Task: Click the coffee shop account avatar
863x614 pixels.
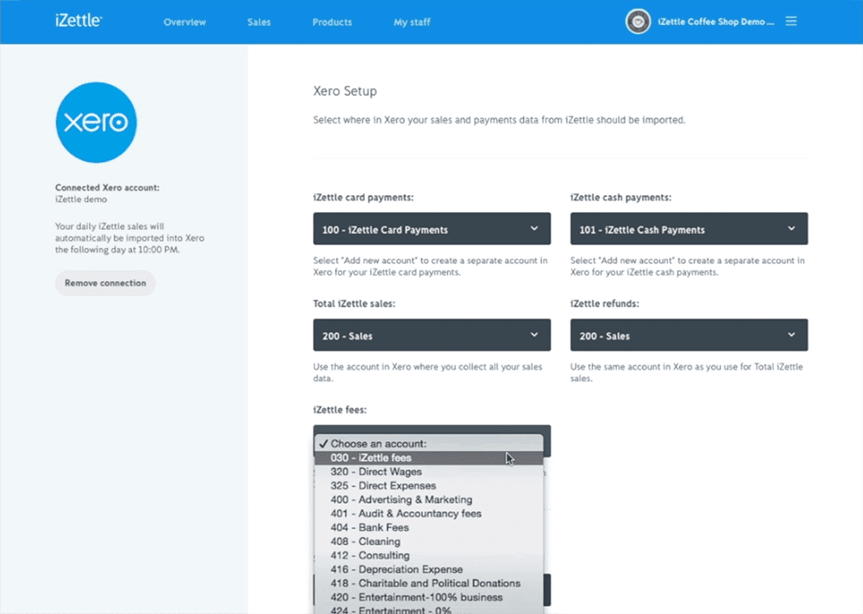Action: tap(638, 22)
